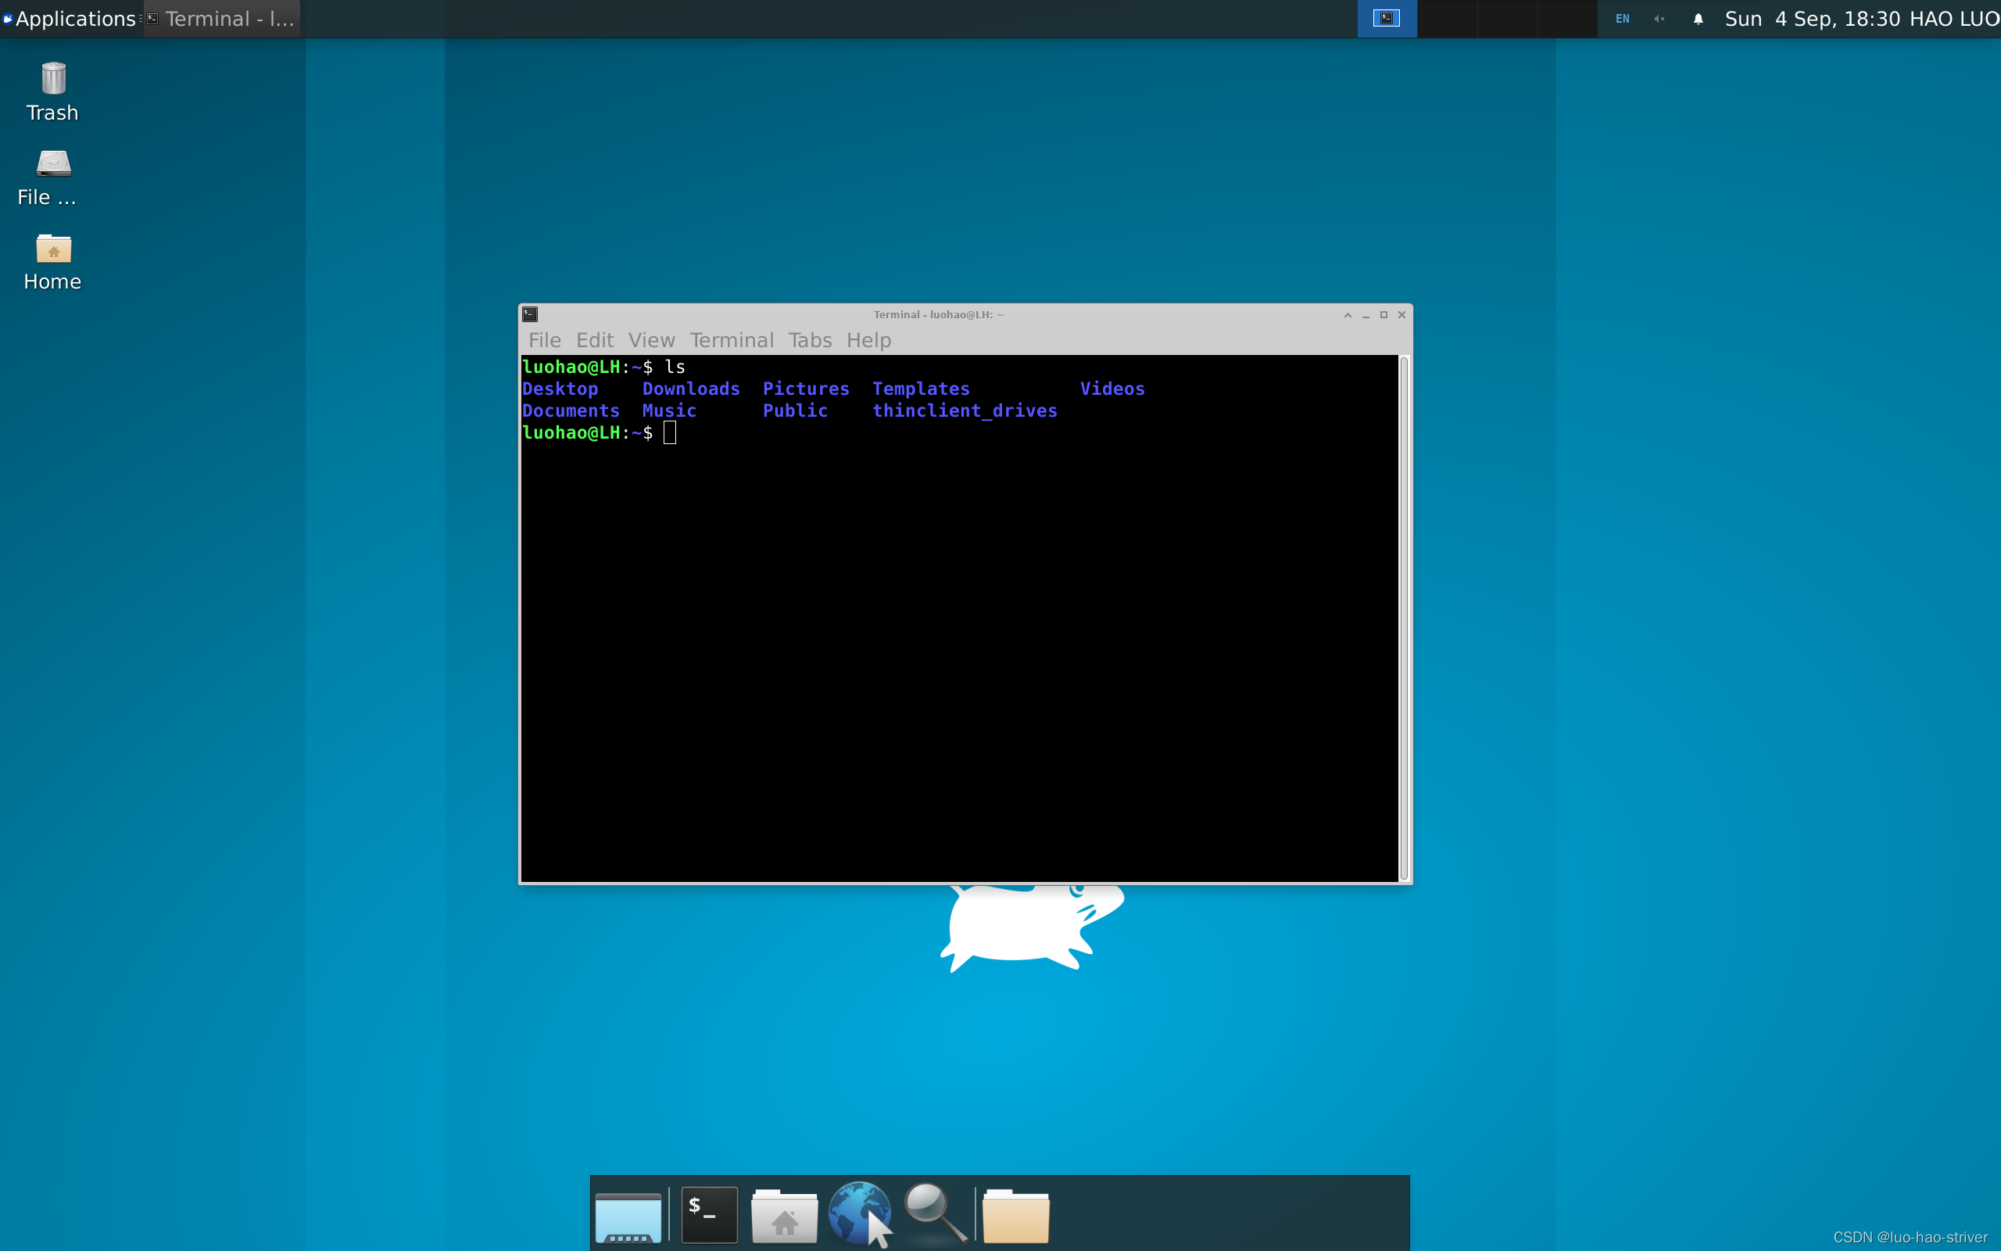Open the volume control icon in panel
This screenshot has width=2001, height=1251.
(x=1659, y=18)
